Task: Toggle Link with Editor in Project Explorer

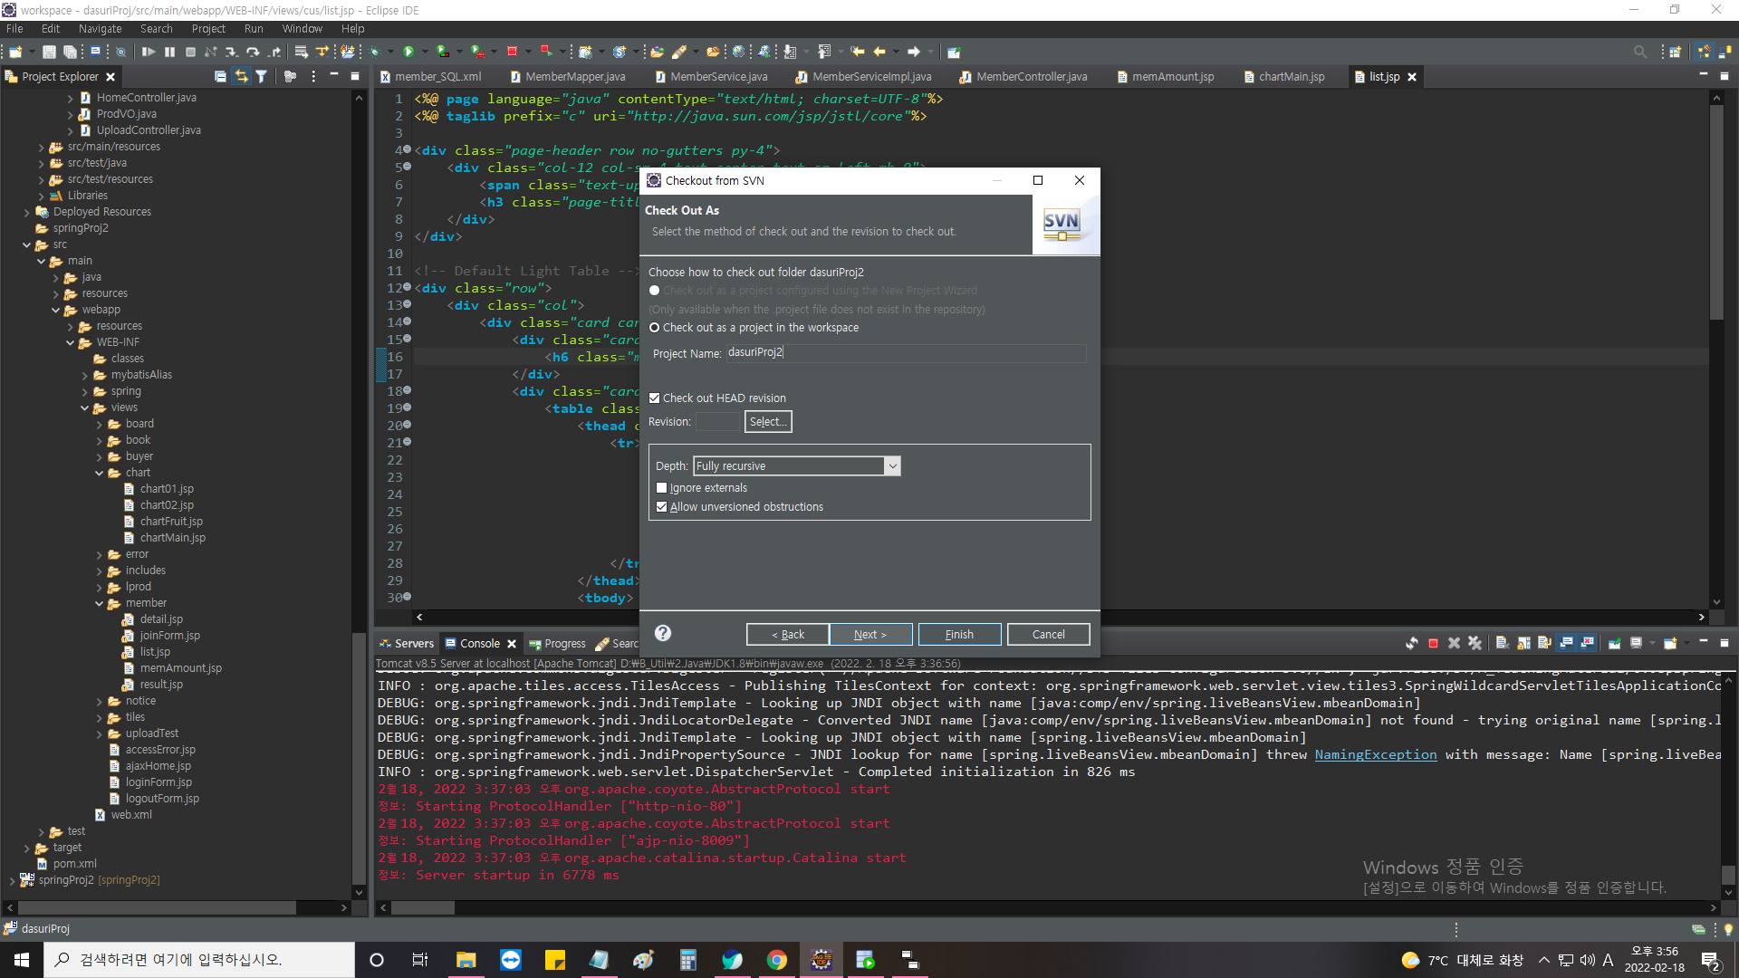Action: (241, 77)
